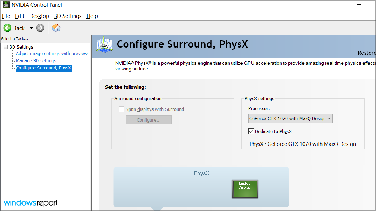This screenshot has height=211, width=376.
Task: Open Manage 3D settings task
Action: pyautogui.click(x=36, y=61)
